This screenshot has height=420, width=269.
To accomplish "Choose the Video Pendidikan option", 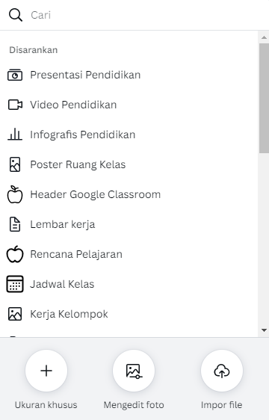I will point(129,105).
